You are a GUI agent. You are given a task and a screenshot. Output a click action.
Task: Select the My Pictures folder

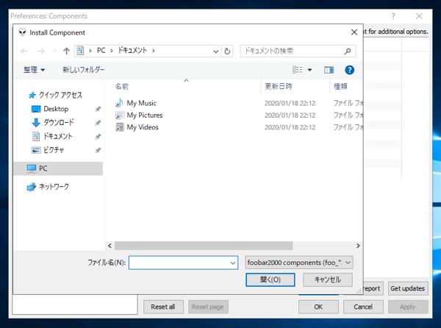(145, 115)
